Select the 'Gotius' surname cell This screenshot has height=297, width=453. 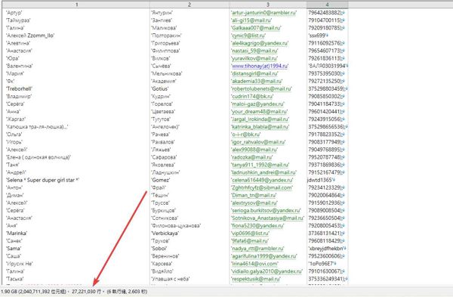pyautogui.click(x=160, y=88)
